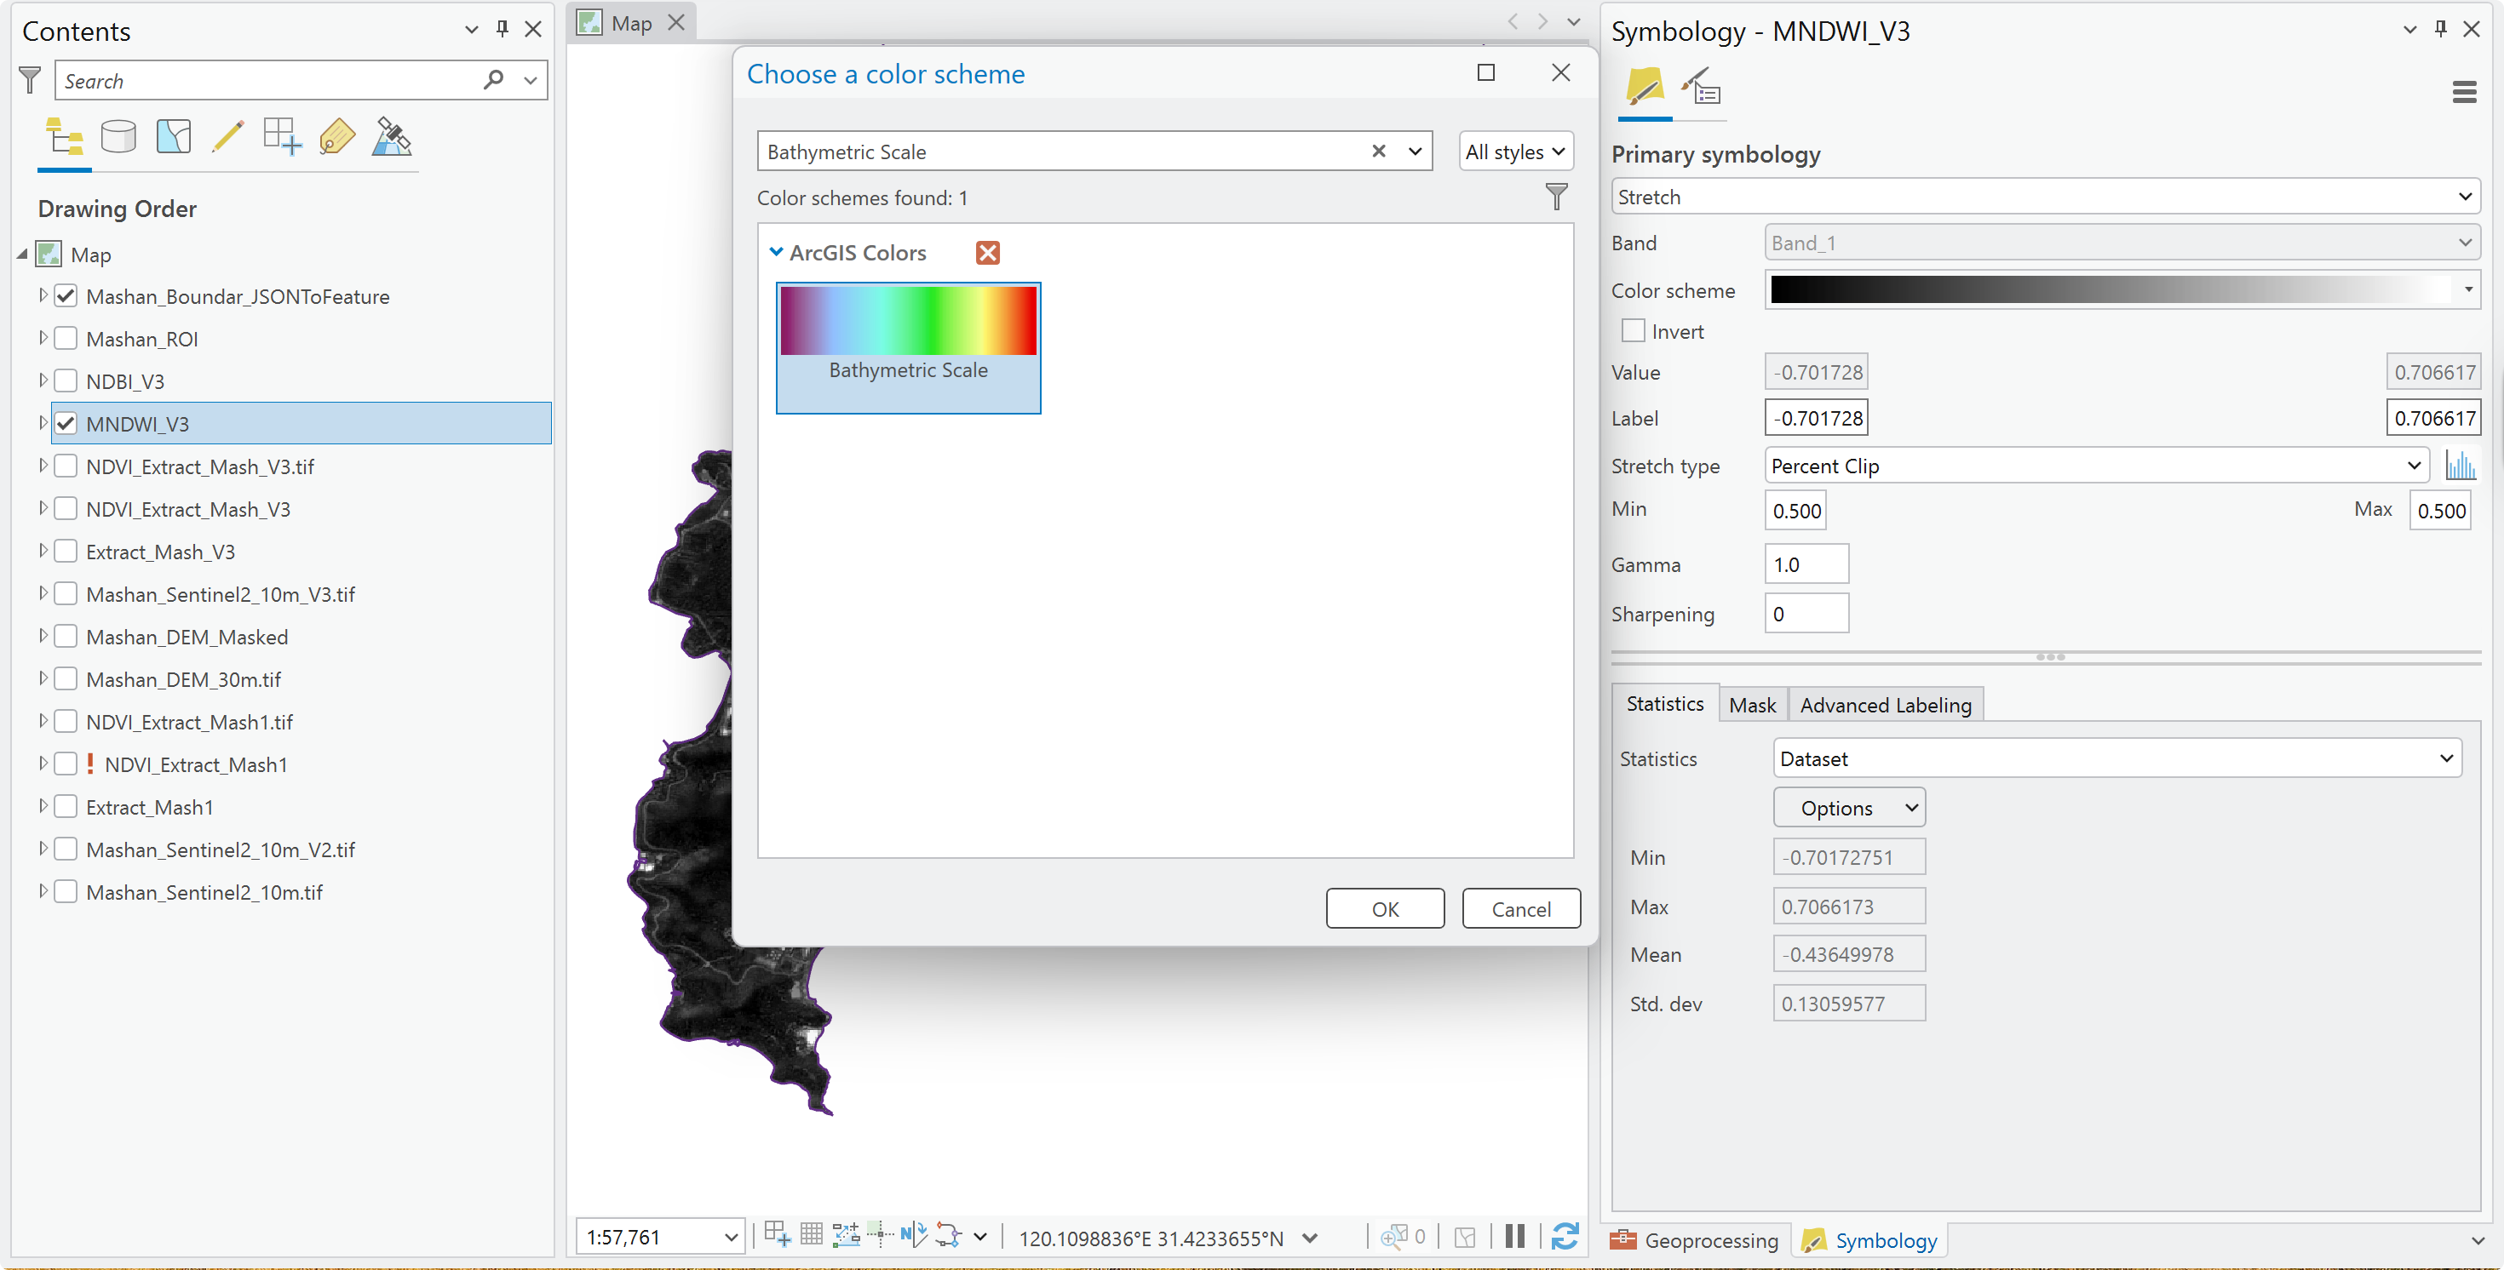Open the histogram icon beside Stretch type

point(2461,466)
